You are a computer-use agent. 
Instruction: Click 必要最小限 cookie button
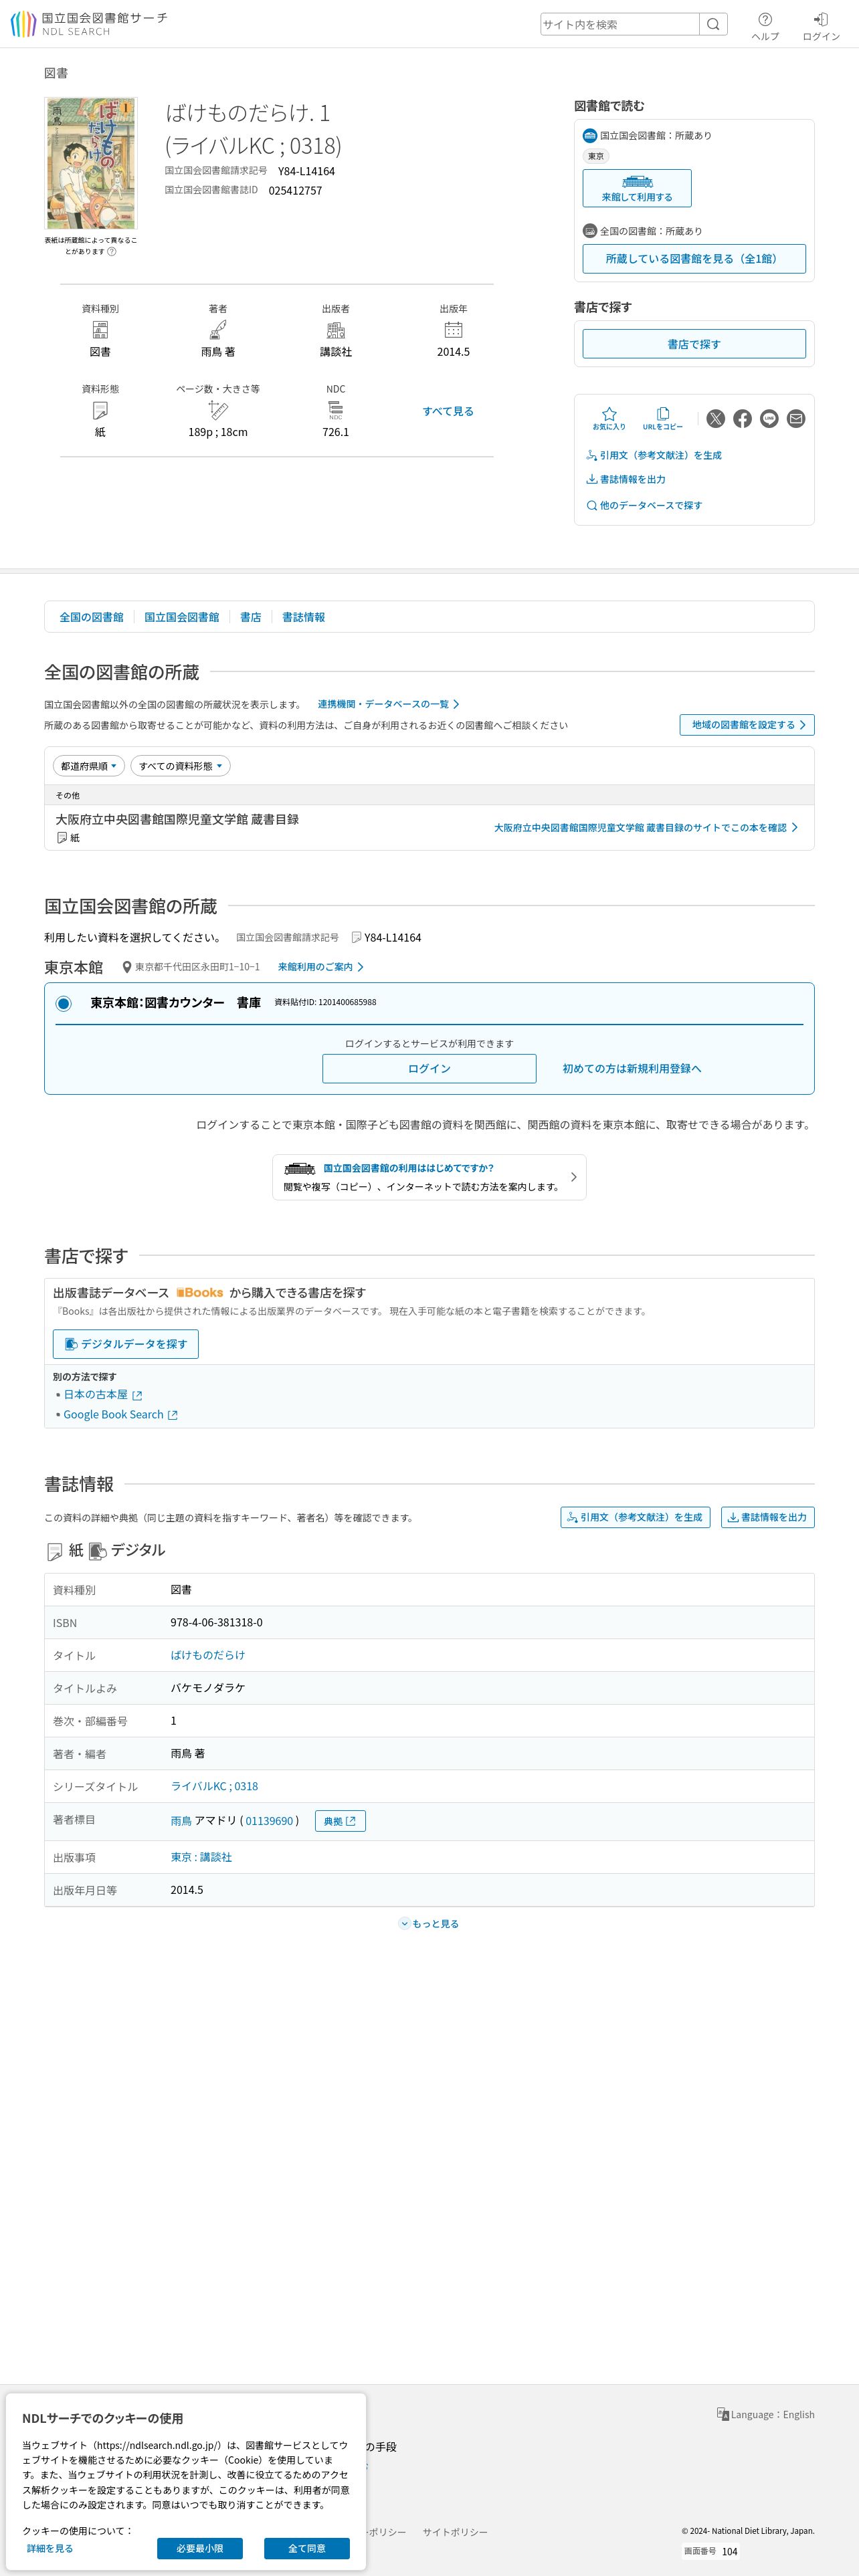pyautogui.click(x=200, y=2548)
